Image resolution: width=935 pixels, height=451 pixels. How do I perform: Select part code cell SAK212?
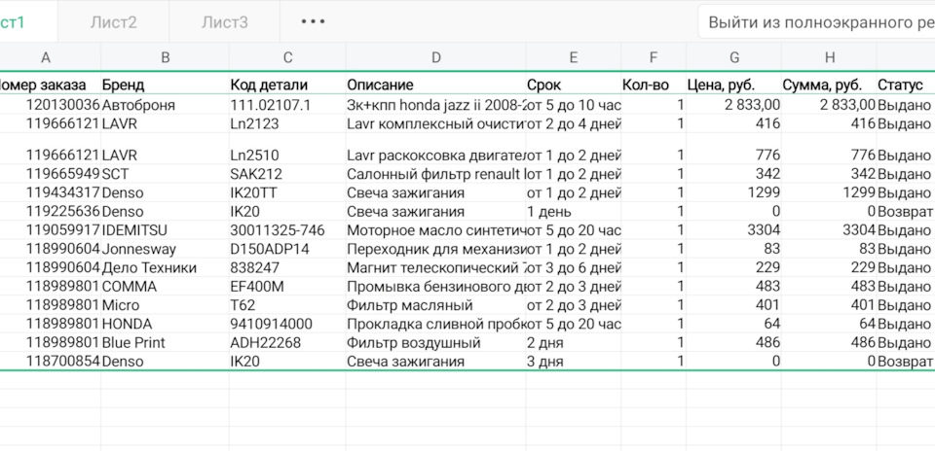coord(287,174)
